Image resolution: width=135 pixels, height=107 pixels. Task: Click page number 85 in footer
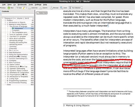[x=131, y=105]
